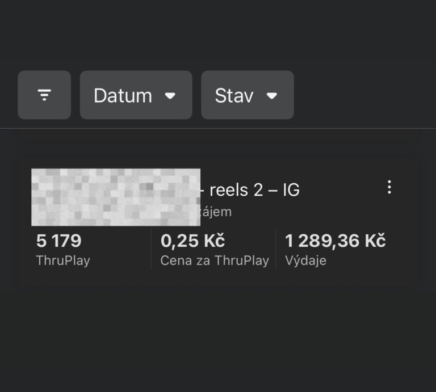Click the word "reels" in campaign name
This screenshot has height=392, width=436.
point(229,190)
